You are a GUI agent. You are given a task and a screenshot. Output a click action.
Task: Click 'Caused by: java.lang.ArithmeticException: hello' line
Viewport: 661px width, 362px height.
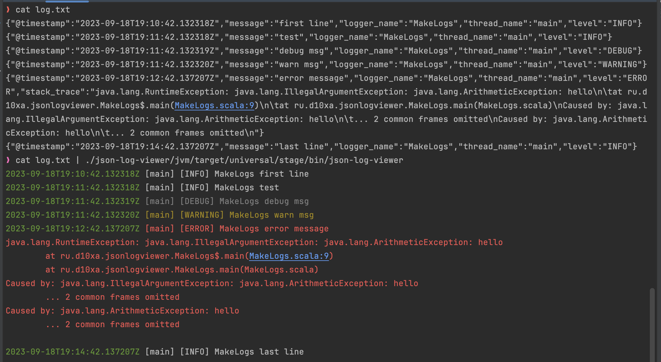(122, 311)
